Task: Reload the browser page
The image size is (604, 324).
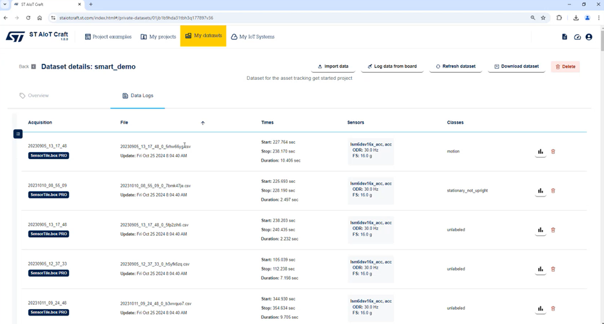Action: (x=28, y=17)
